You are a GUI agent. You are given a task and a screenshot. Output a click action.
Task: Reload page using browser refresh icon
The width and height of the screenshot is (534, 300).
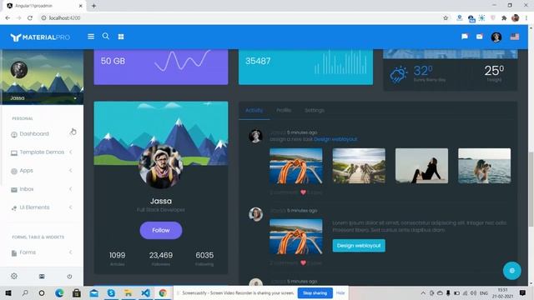click(30, 18)
